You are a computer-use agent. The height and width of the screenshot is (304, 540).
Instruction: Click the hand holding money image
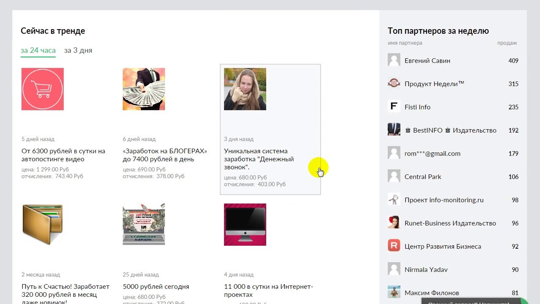[x=144, y=89]
